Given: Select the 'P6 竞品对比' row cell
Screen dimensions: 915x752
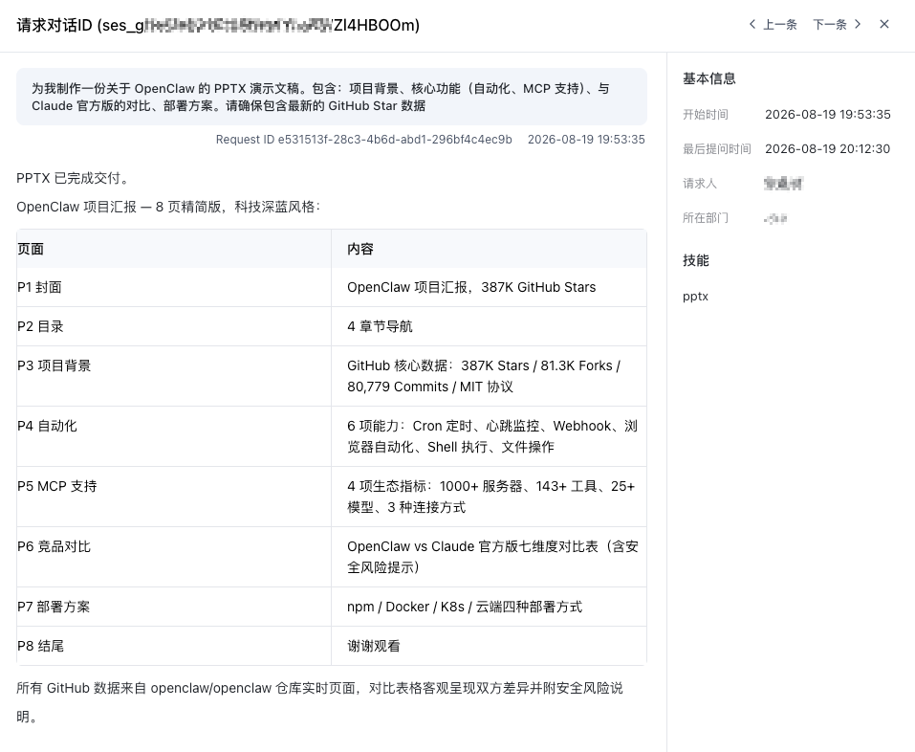Looking at the screenshot, I should point(174,557).
